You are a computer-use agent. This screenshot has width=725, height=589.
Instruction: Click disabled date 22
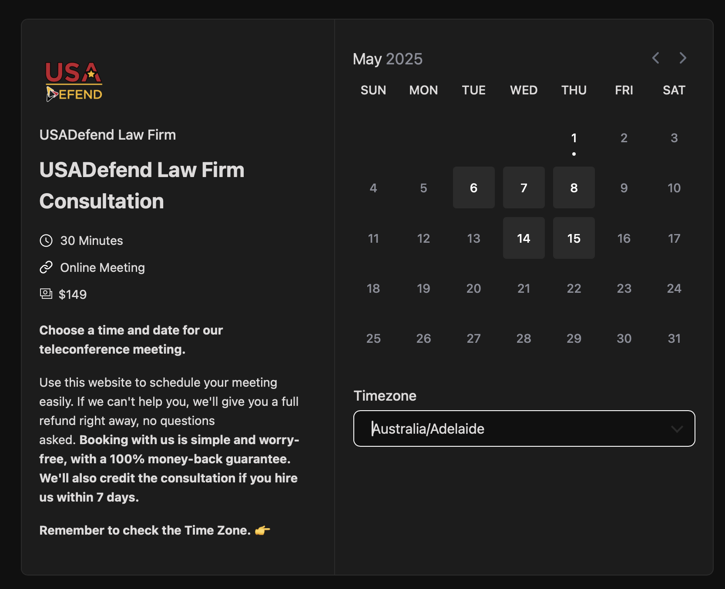pyautogui.click(x=574, y=288)
